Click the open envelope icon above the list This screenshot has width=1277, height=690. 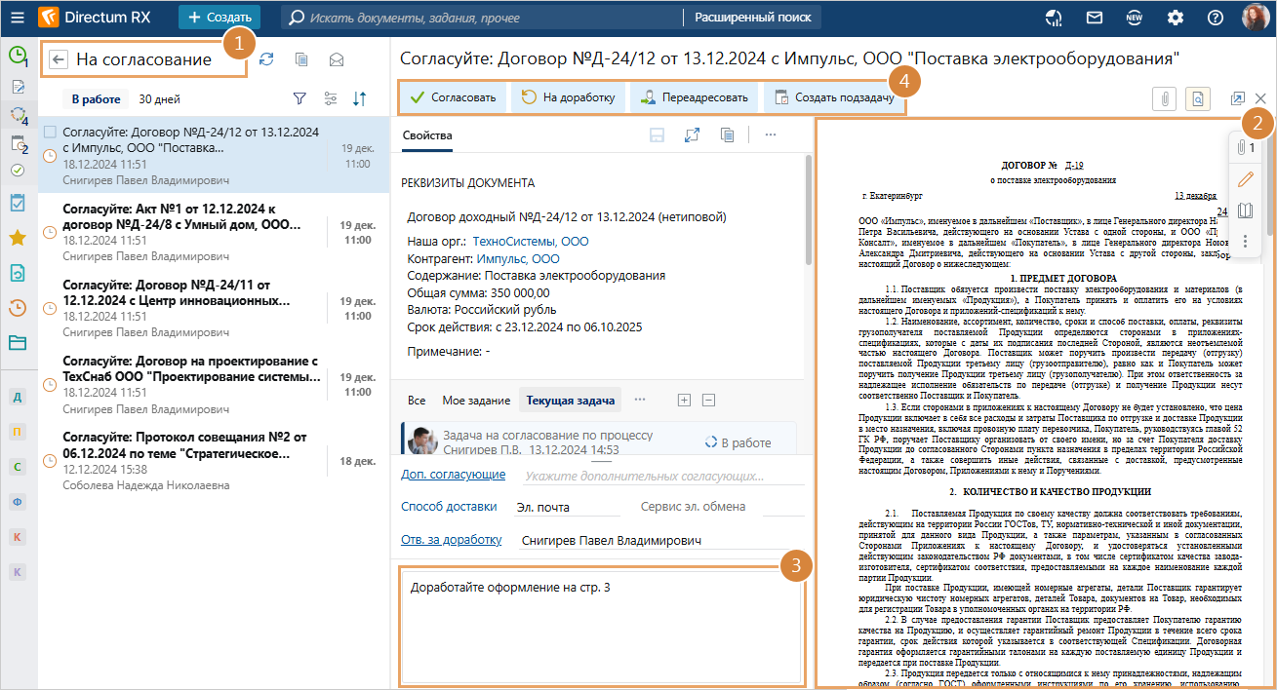337,59
